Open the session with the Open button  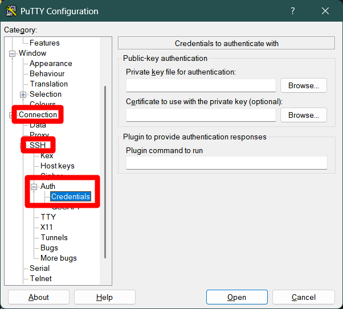236,297
